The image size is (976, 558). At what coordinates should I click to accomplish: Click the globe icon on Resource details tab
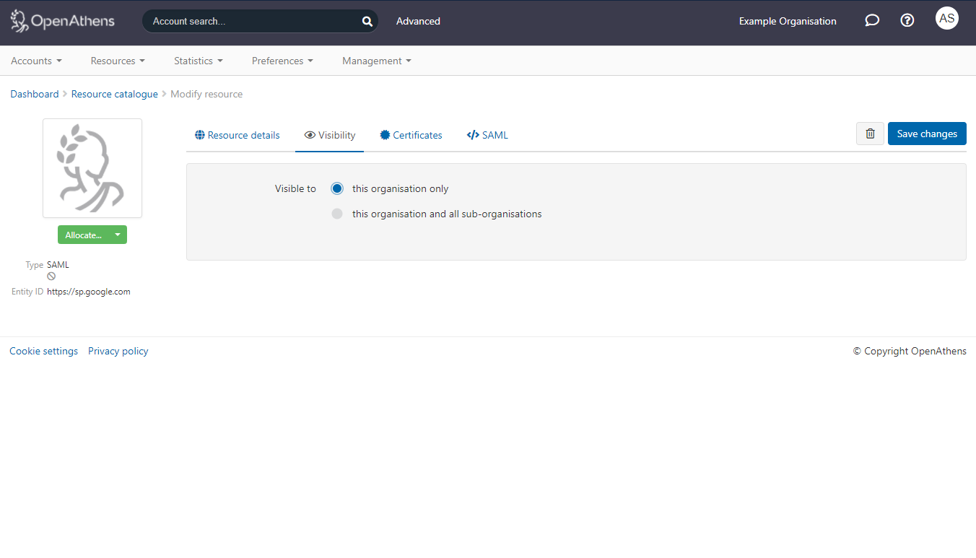click(199, 135)
